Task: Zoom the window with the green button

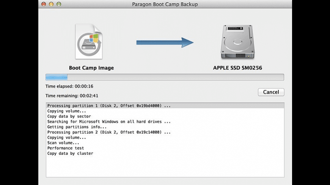Action: coord(59,4)
